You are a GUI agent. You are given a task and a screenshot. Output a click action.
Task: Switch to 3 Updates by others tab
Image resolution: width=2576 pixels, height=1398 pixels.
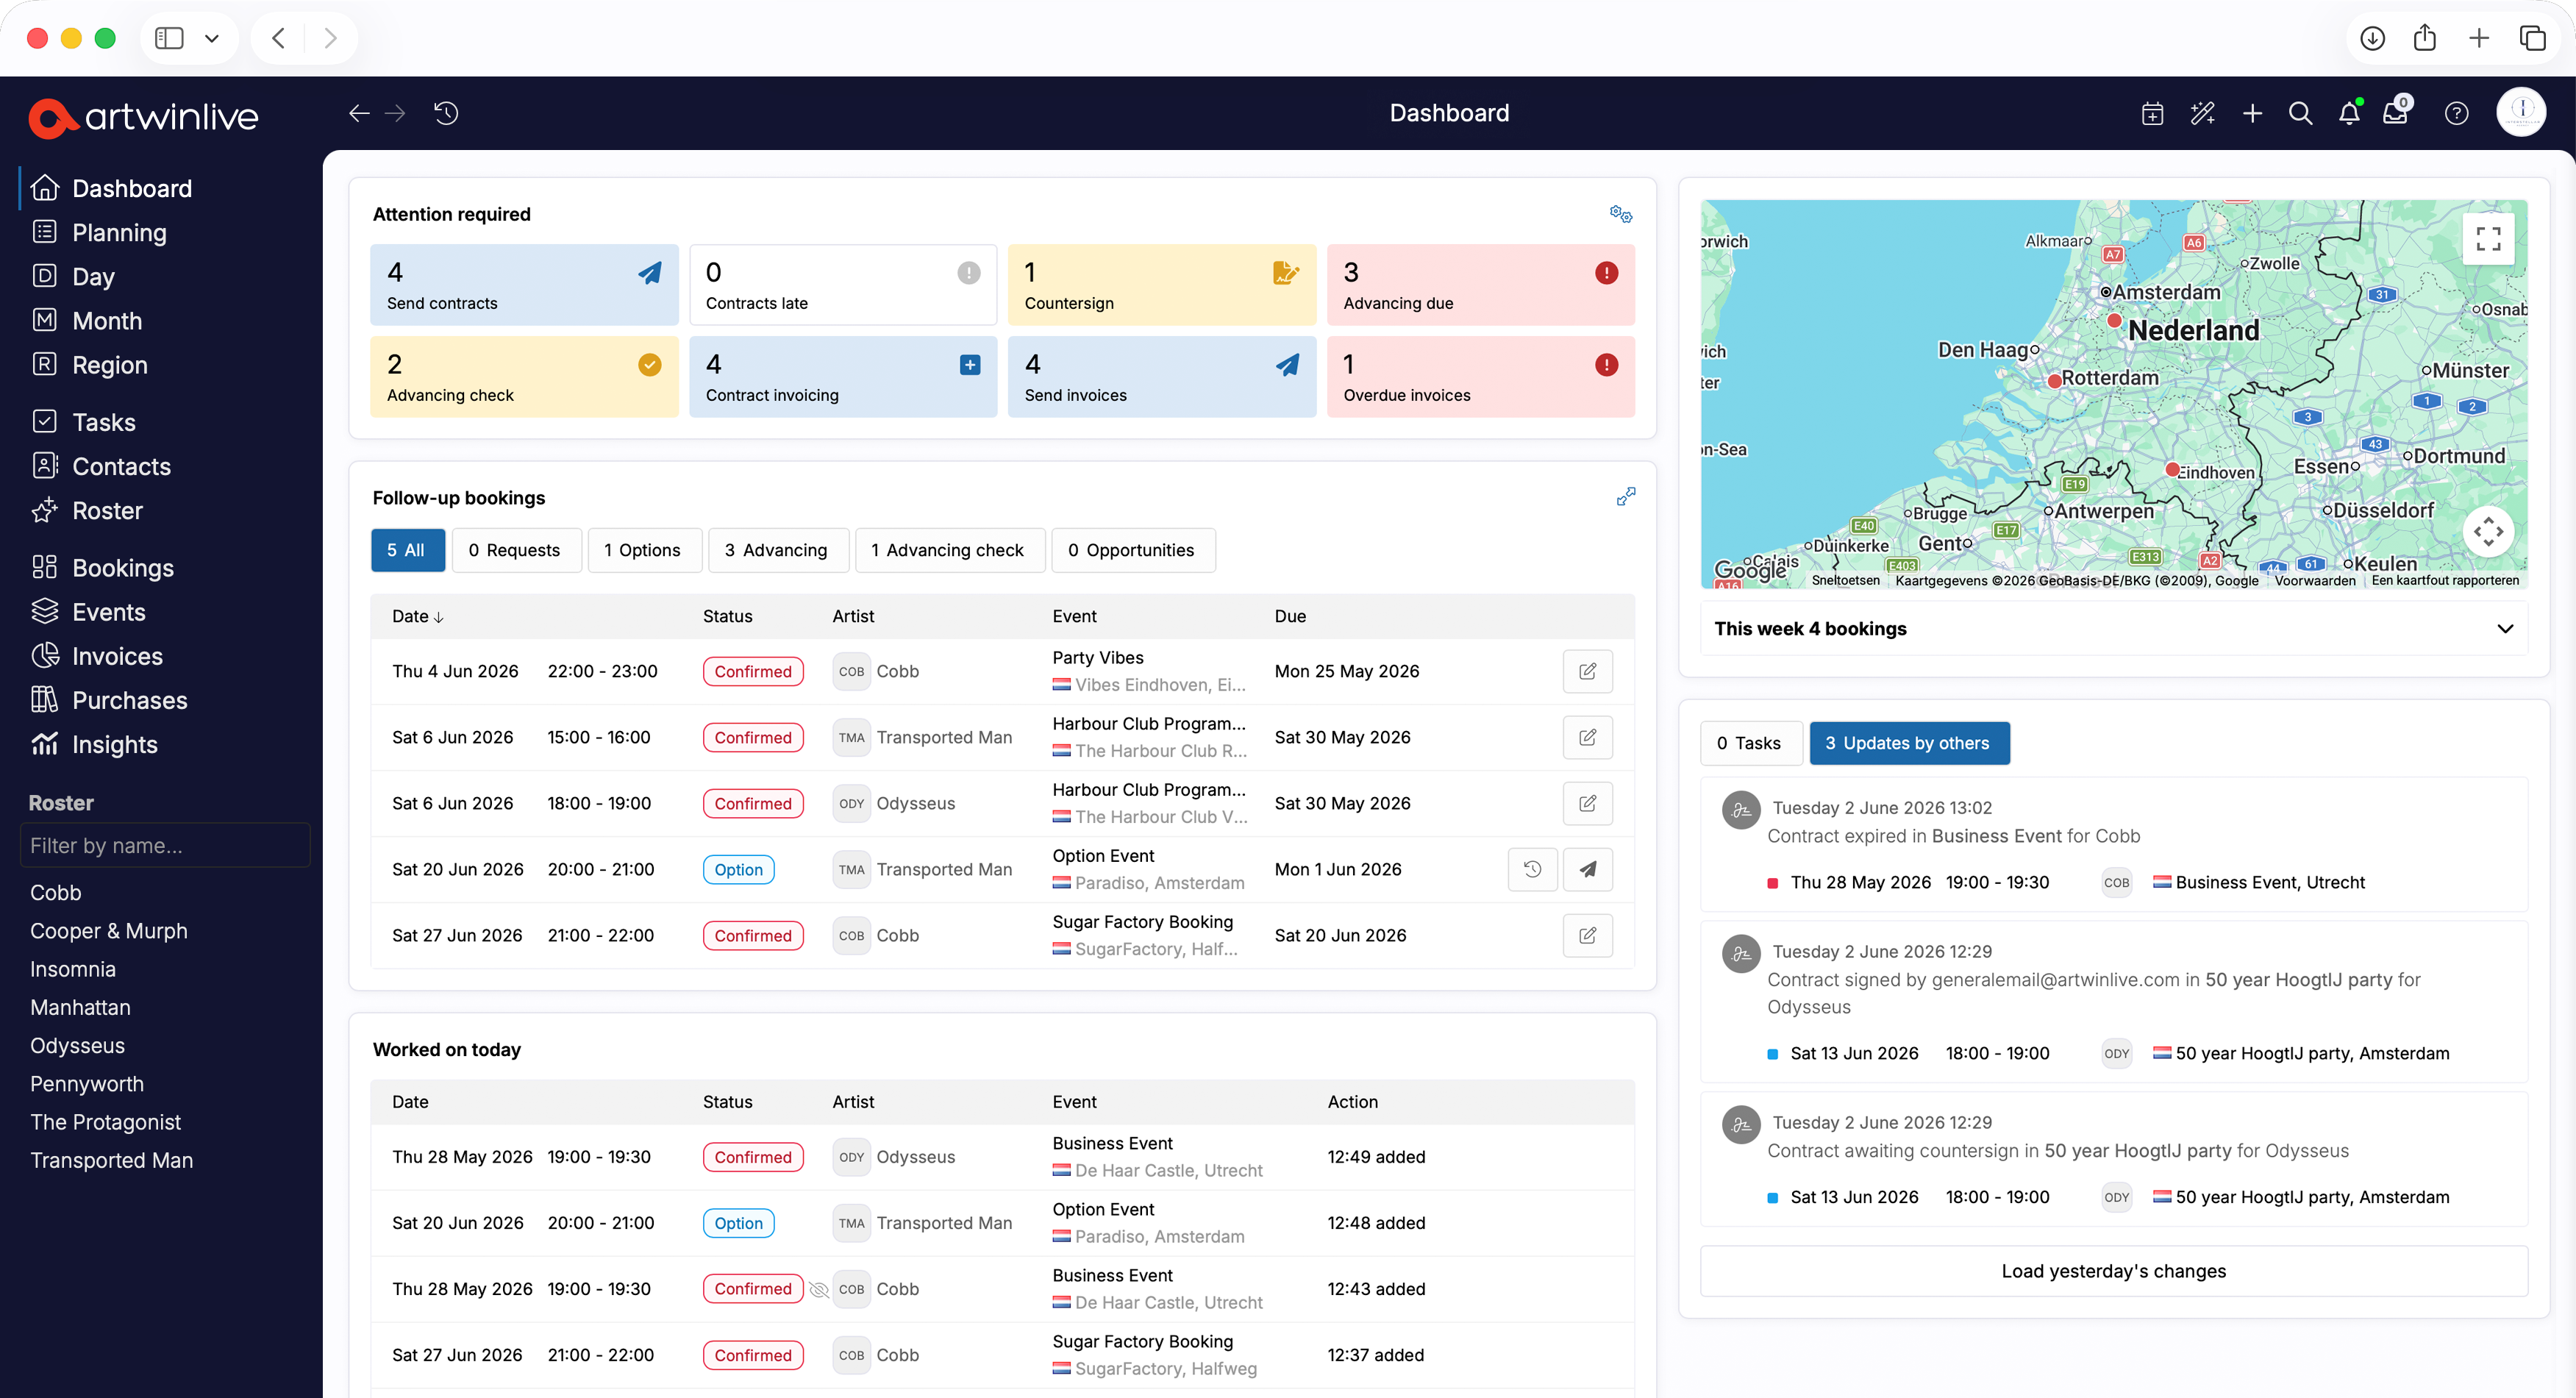click(1908, 743)
